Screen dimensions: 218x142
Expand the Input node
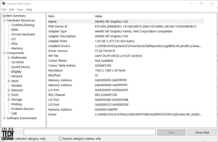(9, 81)
